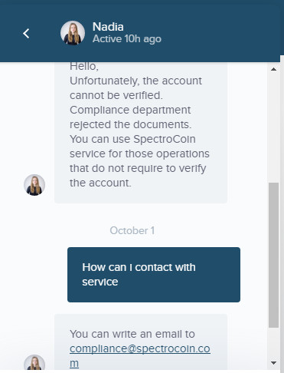Click the 'Unfortunately, the account cannot be verified' text

[135, 88]
